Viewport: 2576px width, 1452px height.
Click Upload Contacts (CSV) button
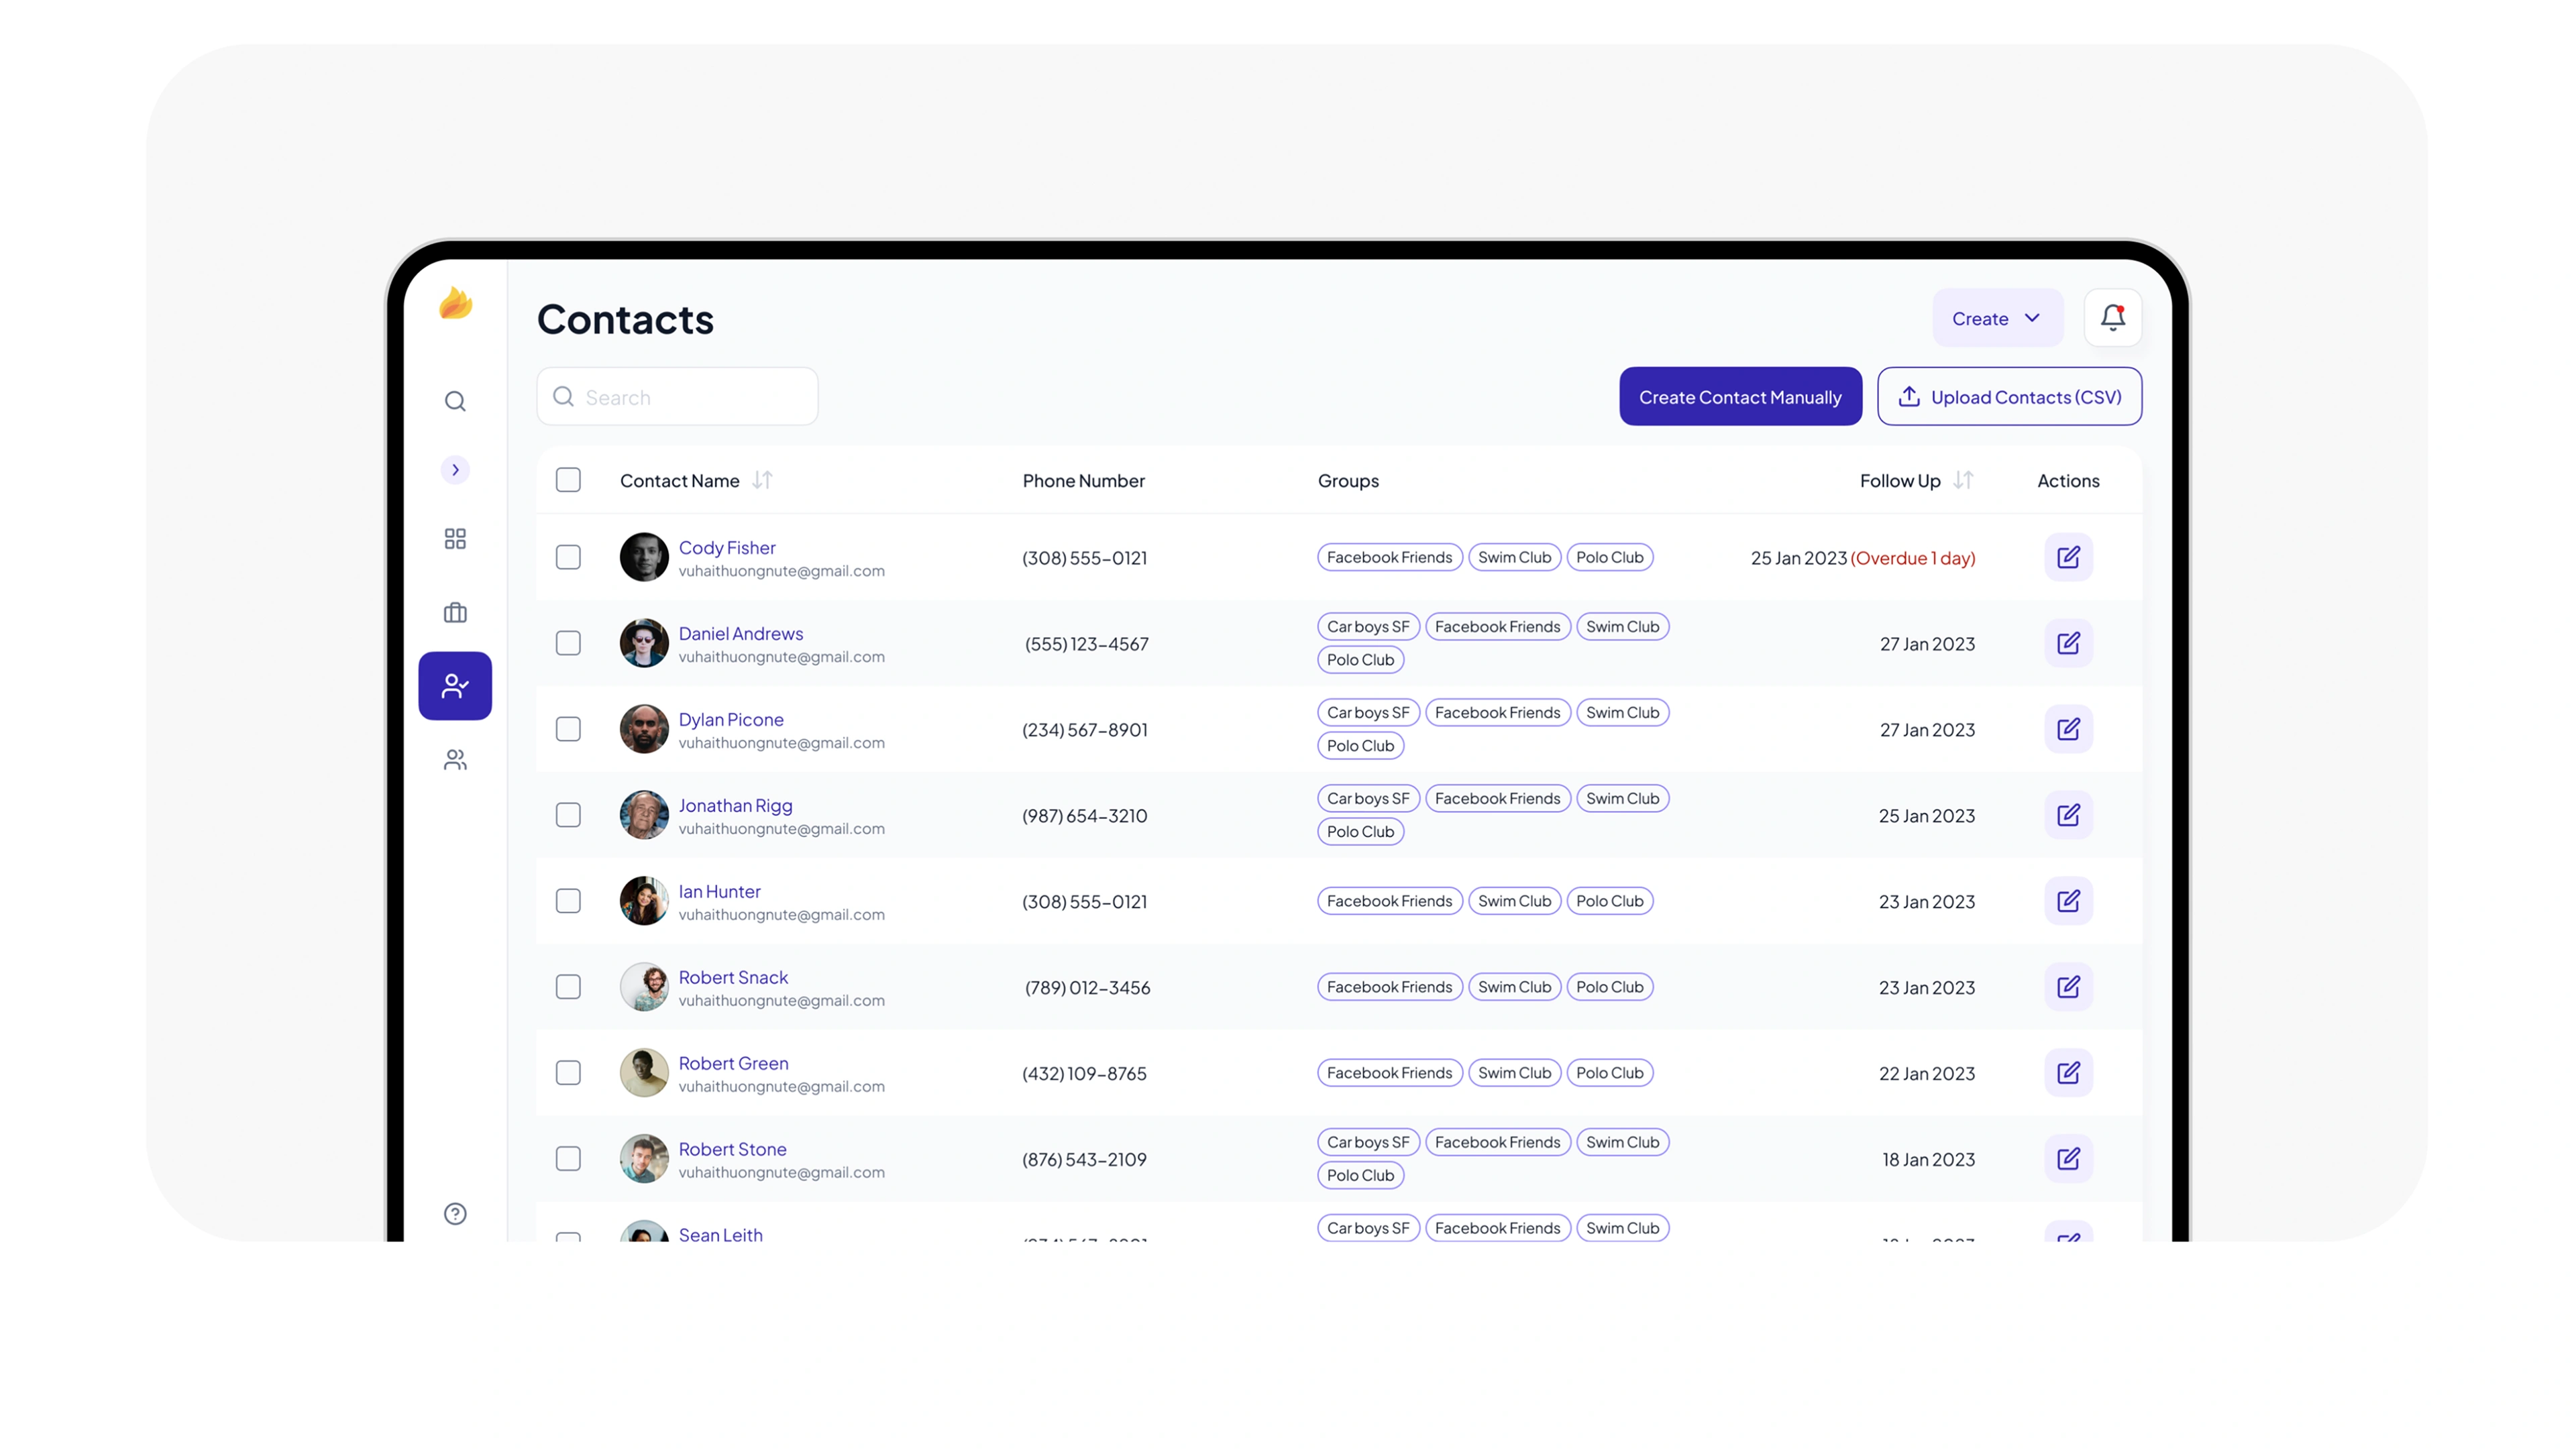pos(2009,397)
